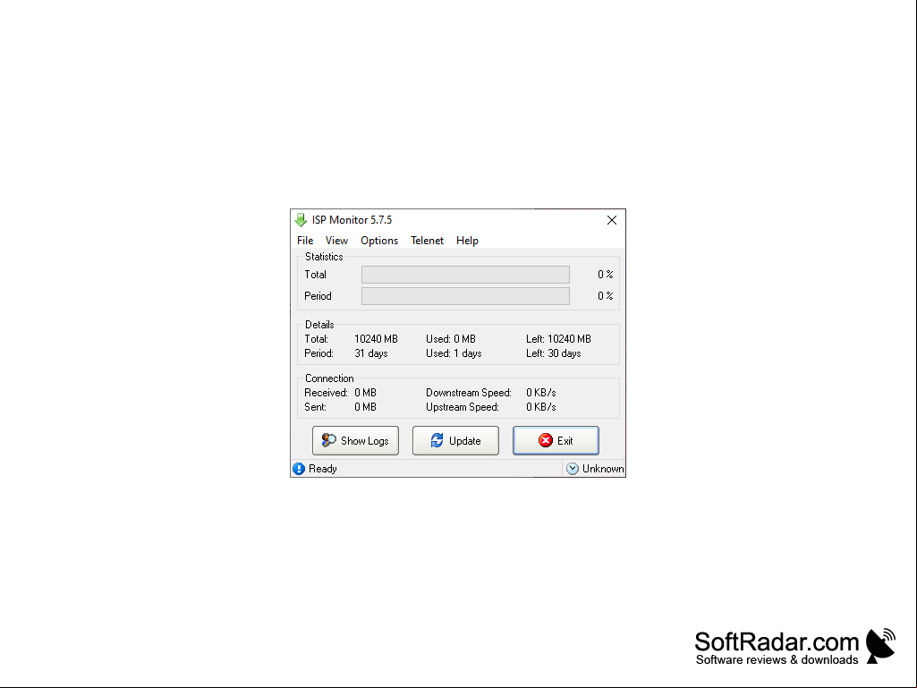Click the Left: 10240 MB text
The width and height of the screenshot is (917, 688).
[x=558, y=339]
